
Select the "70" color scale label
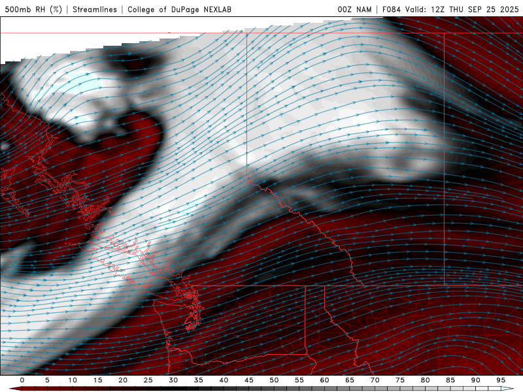[375, 380]
